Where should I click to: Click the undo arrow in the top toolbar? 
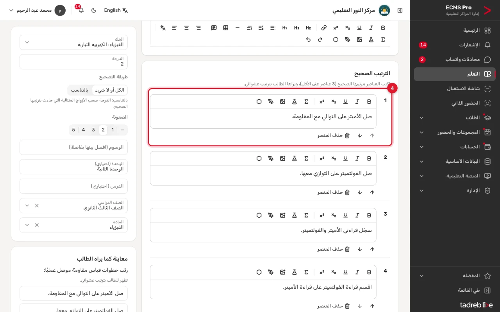point(308,39)
